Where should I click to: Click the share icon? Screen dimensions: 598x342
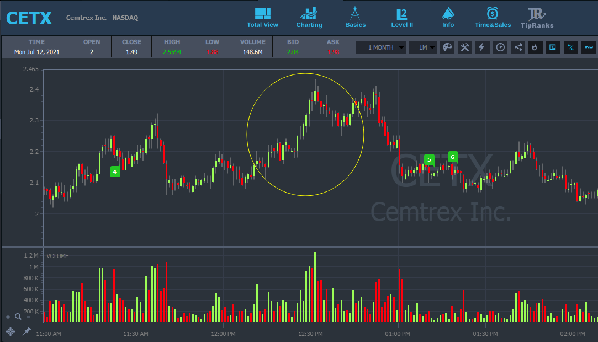[518, 47]
